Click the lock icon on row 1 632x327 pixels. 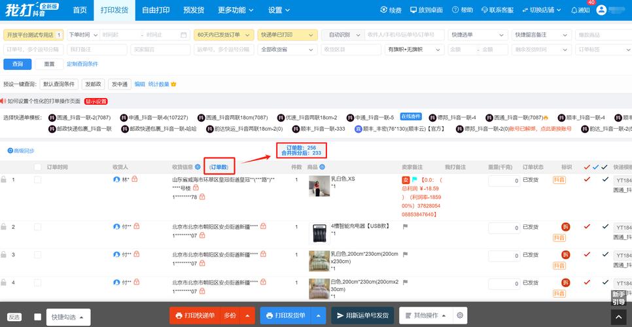point(4,180)
